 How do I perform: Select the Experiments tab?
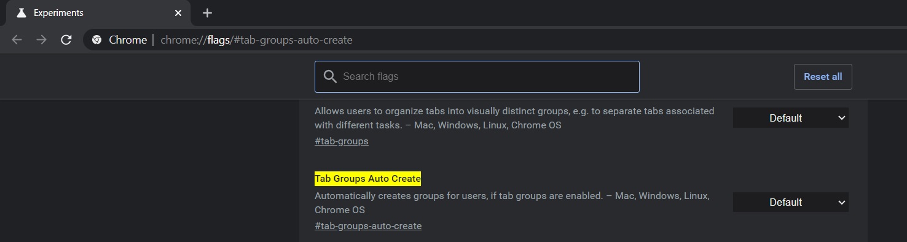98,13
